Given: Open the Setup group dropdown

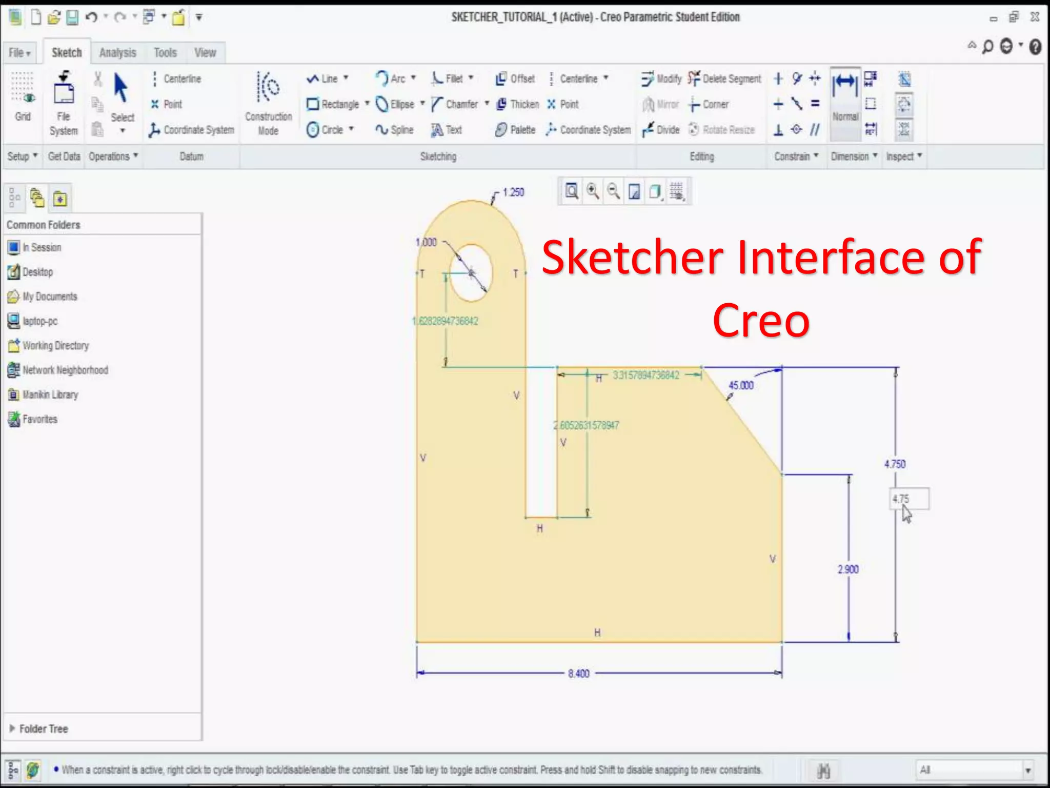Looking at the screenshot, I should (23, 156).
